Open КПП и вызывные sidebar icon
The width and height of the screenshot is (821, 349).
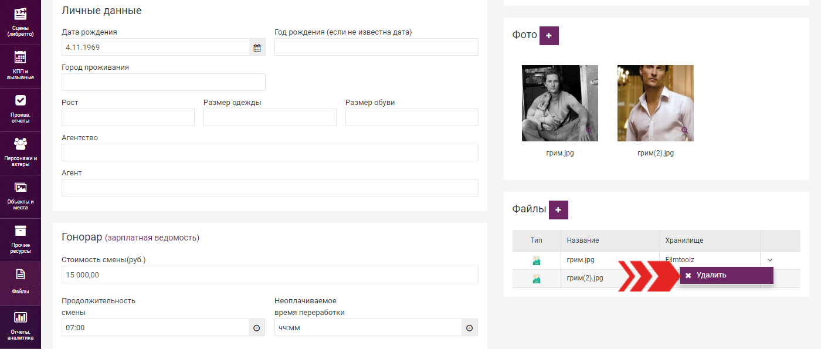pyautogui.click(x=21, y=66)
